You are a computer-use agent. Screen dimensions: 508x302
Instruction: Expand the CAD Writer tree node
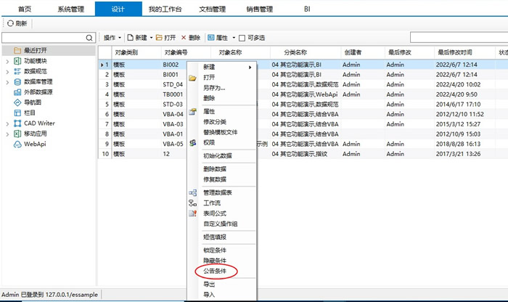[x=7, y=123]
